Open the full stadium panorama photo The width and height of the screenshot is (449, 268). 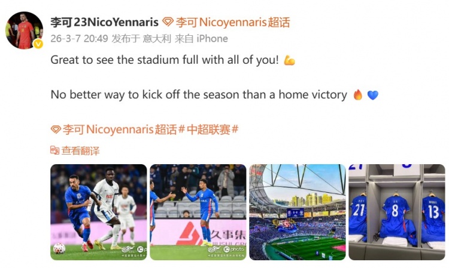298,212
